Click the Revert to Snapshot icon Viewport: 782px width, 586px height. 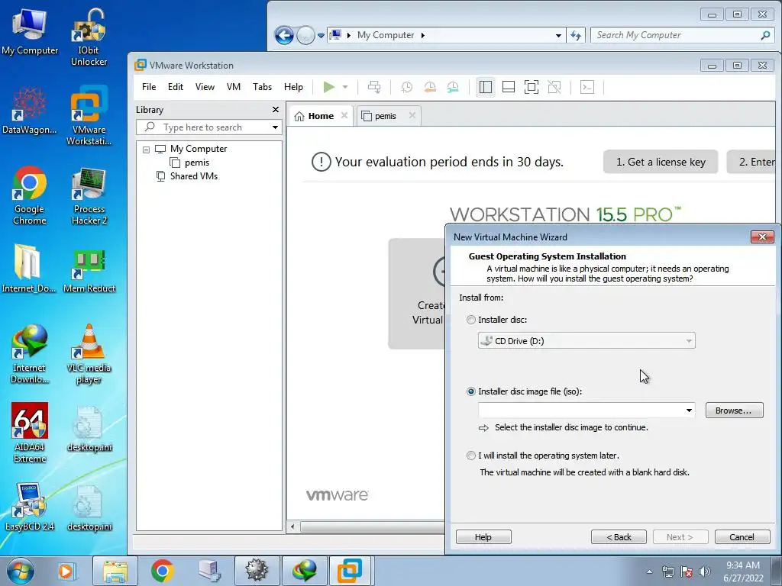(430, 87)
